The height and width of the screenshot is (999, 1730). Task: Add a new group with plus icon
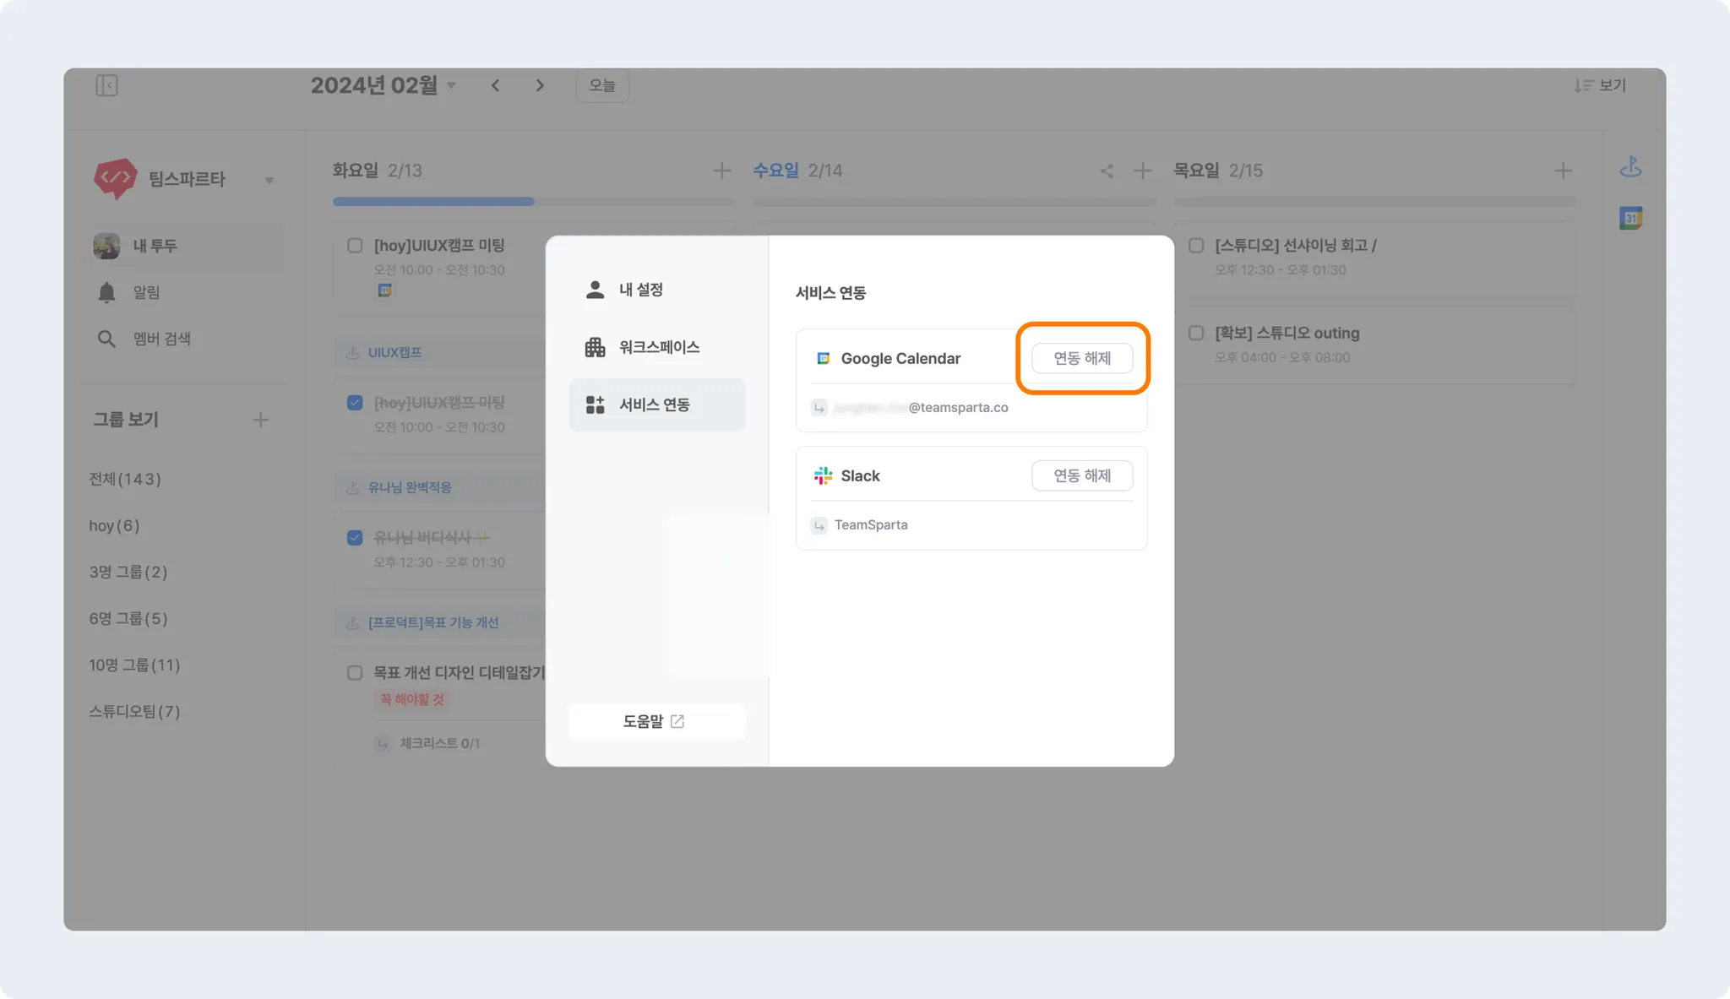click(260, 420)
